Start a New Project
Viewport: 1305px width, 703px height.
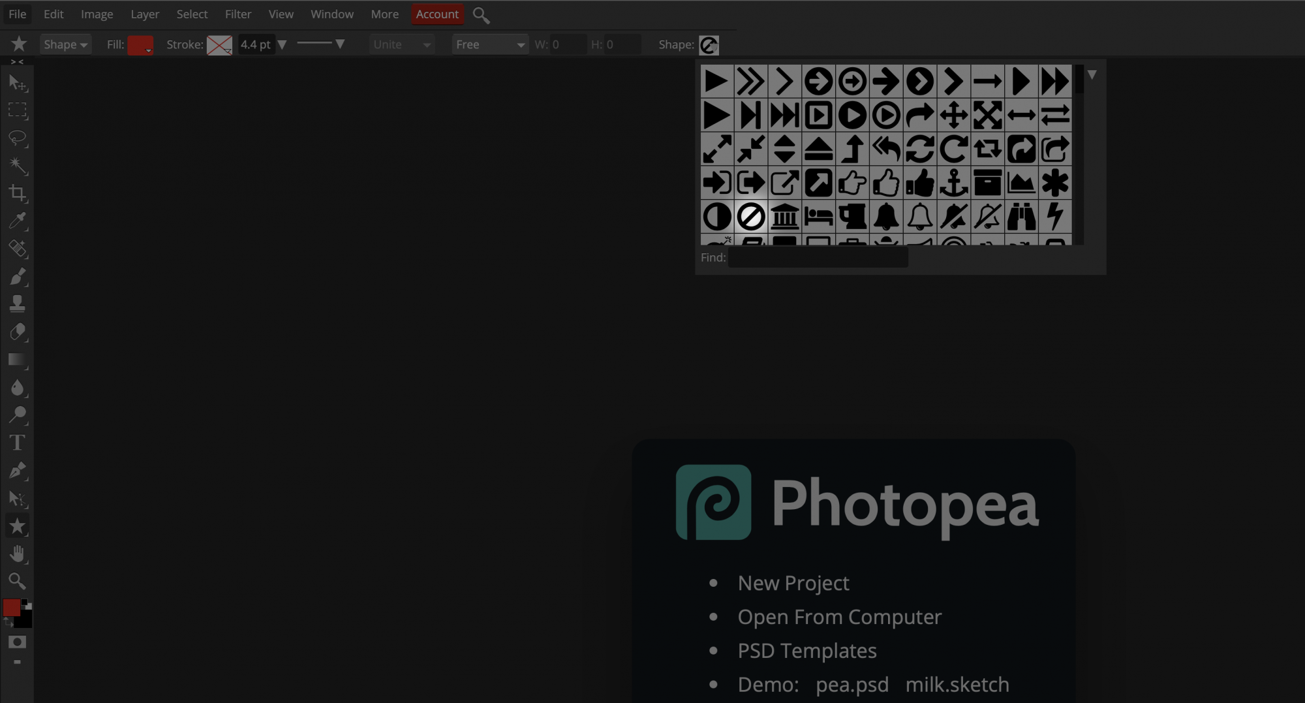click(x=793, y=583)
